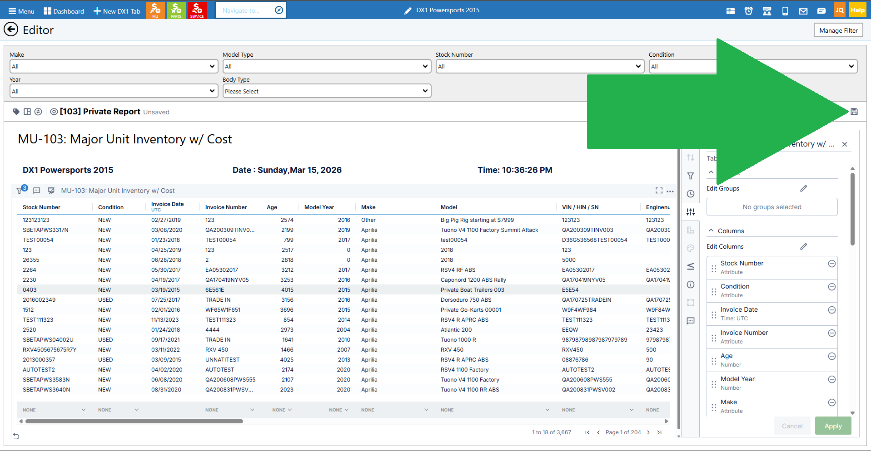Open the red SERVICE icon
Viewport: 871px width, 451px height.
(197, 10)
